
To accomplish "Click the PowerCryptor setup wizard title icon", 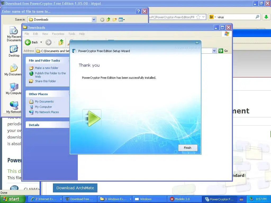I will [x=74, y=51].
